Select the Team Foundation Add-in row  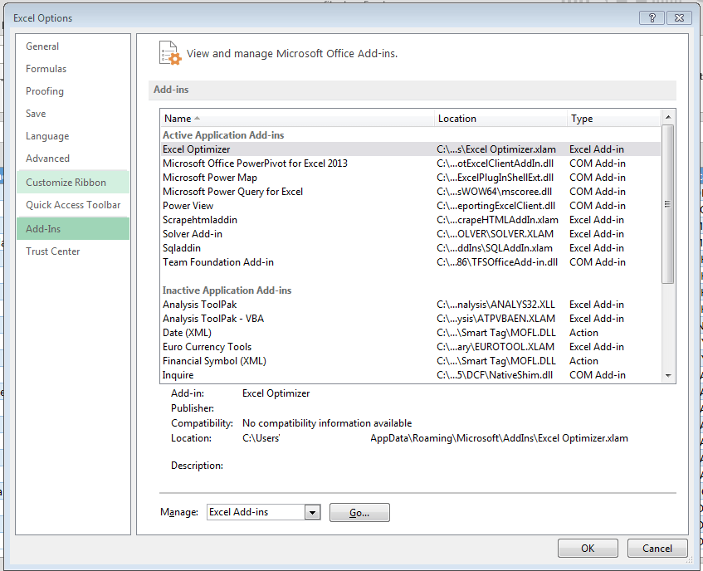tap(410, 262)
